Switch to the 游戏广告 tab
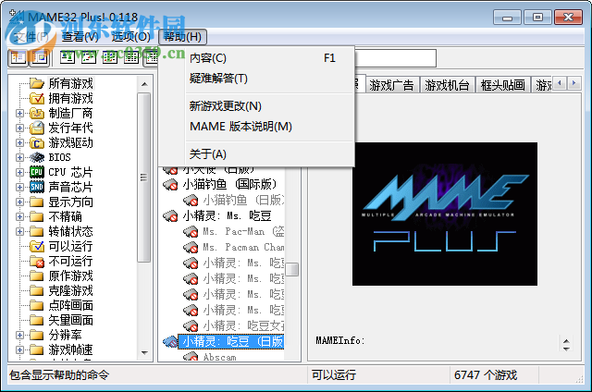 pyautogui.click(x=391, y=85)
